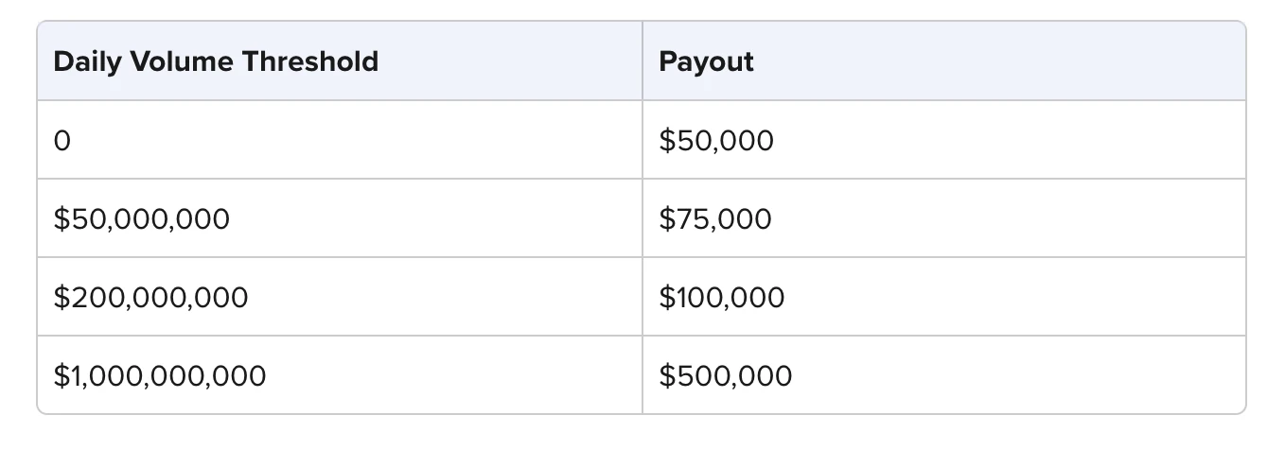
Task: Click the divider between the two header cells
Action: [642, 62]
